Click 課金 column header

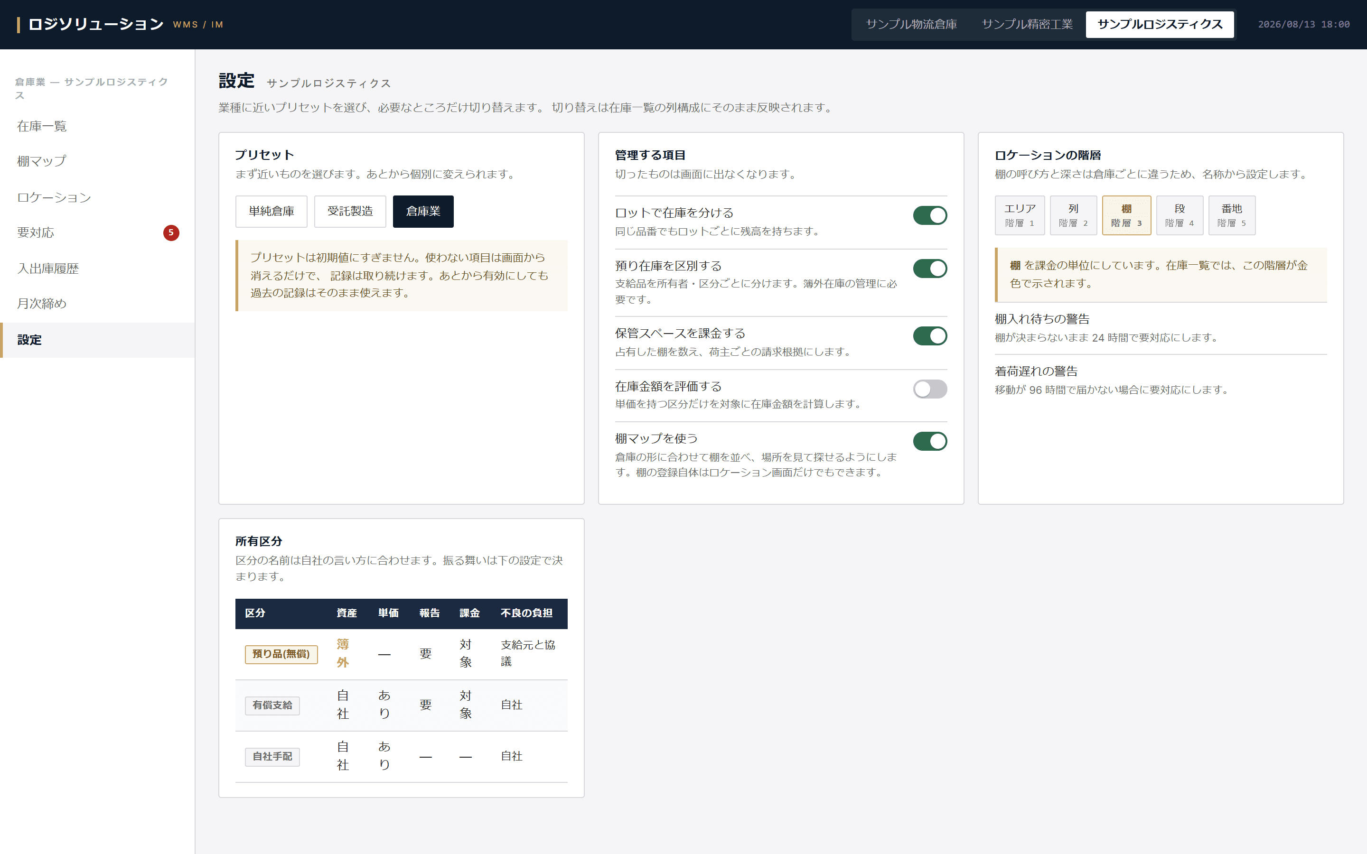(x=469, y=613)
